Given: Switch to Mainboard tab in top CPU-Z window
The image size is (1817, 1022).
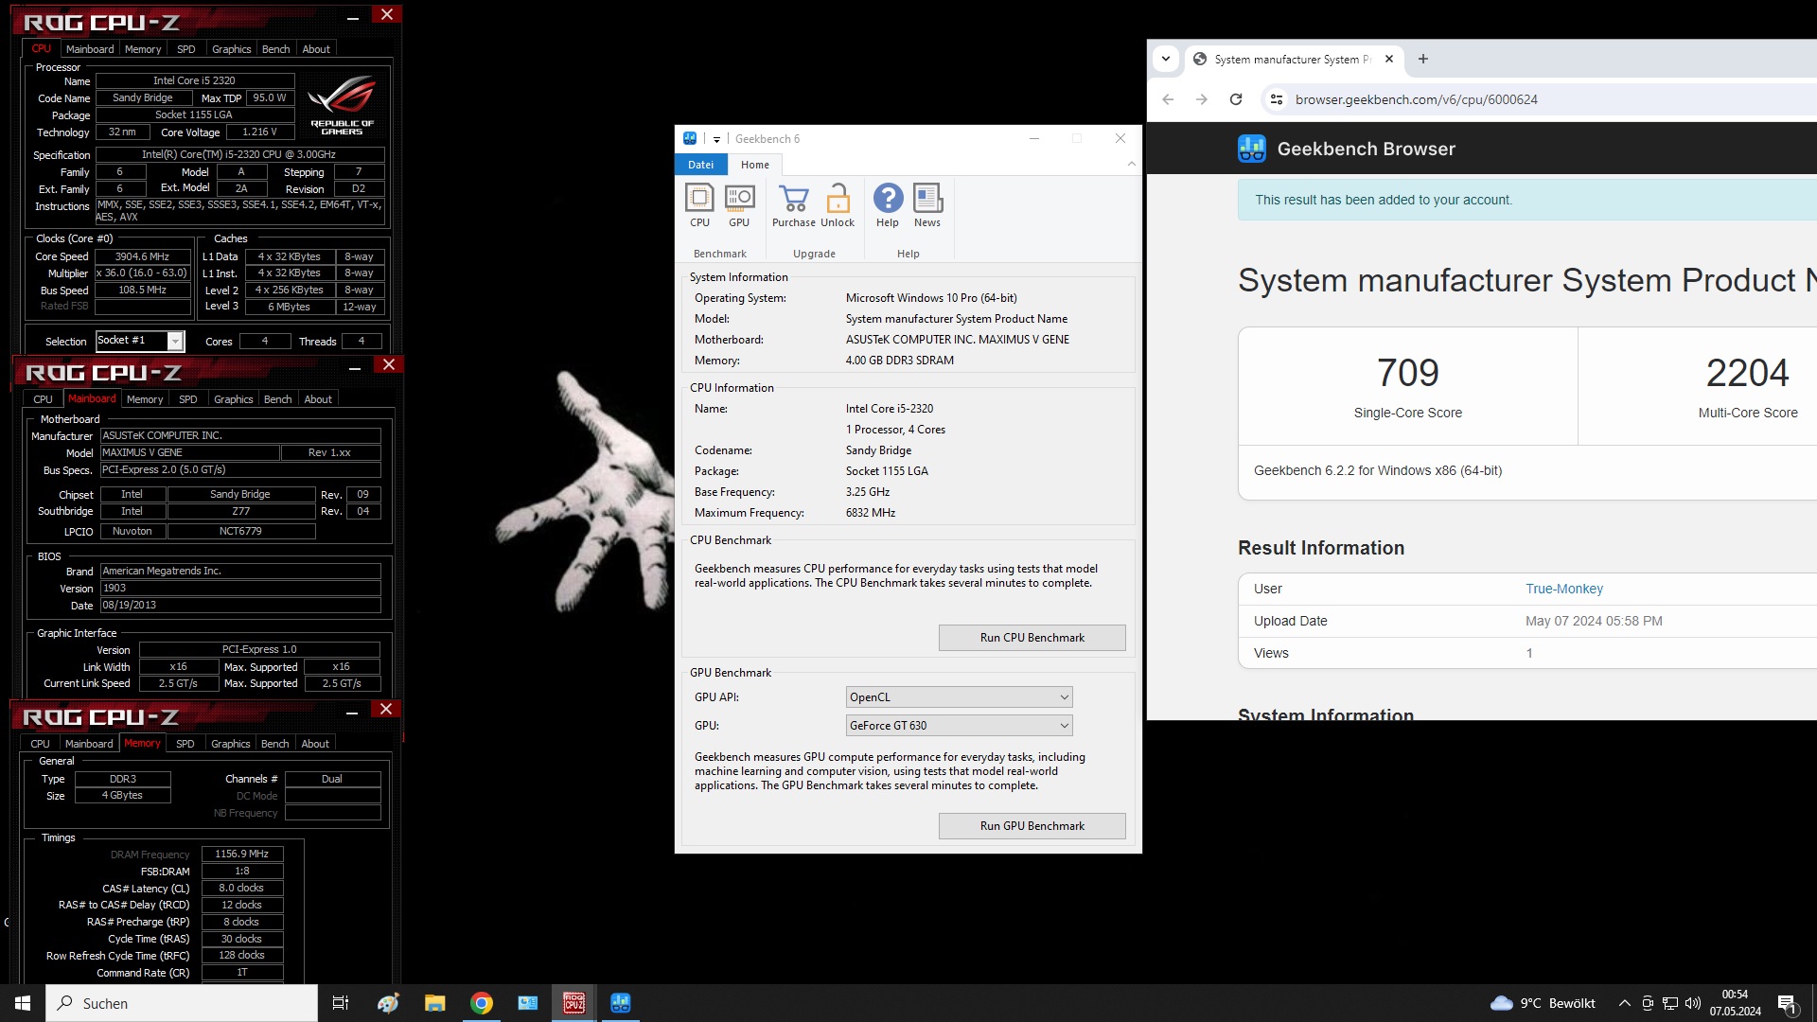Looking at the screenshot, I should pyautogui.click(x=90, y=49).
